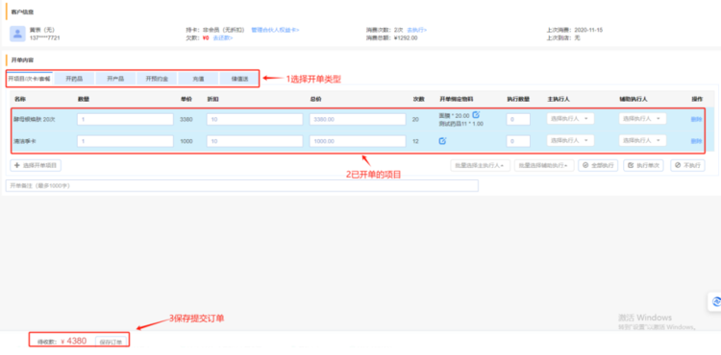Switch to 开药品 tab
Viewport: 721px width, 355px height.
point(74,79)
